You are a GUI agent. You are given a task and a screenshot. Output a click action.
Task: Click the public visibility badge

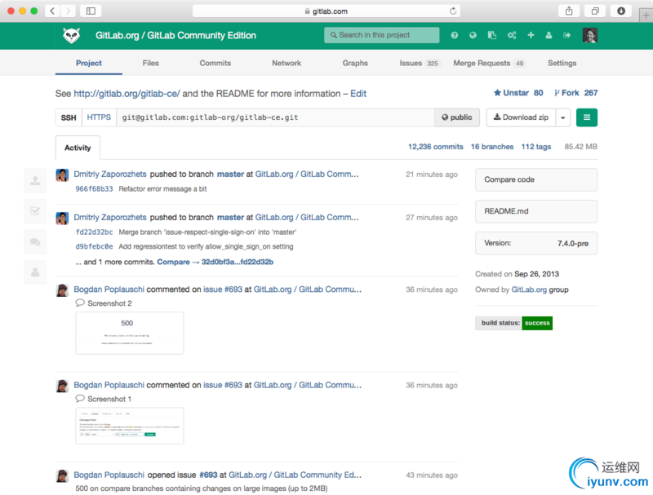coord(457,117)
